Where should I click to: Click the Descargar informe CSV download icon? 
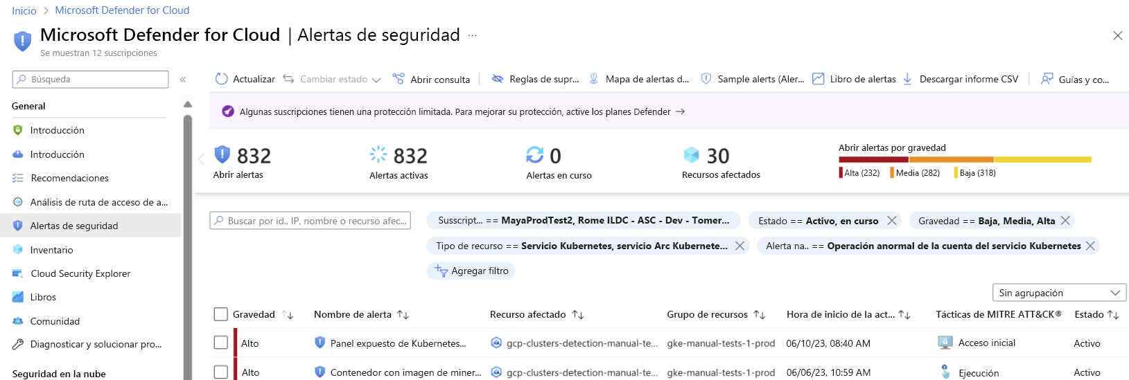[907, 79]
